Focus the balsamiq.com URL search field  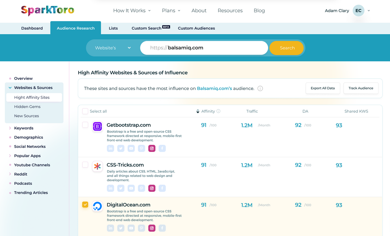tap(204, 48)
